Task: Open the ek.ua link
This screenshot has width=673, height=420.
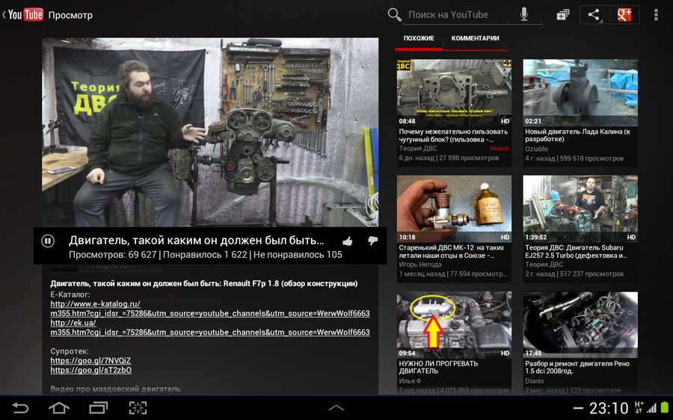Action: tap(210, 327)
